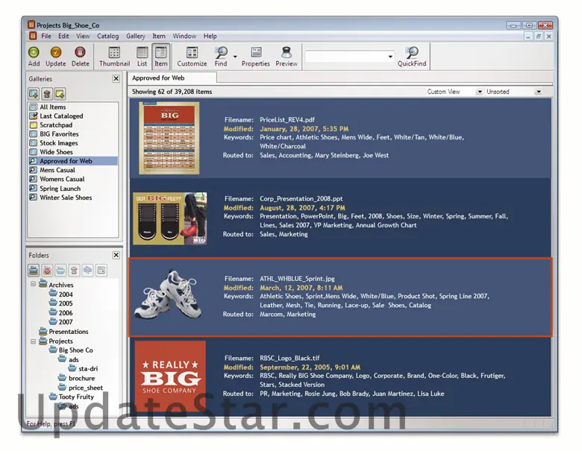Viewport: 582px width, 454px height.
Task: Click the third Galleries panel toolbar icon
Action: (60, 94)
